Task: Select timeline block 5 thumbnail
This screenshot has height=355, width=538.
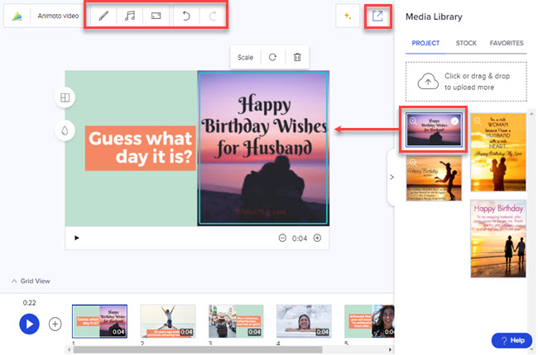Action: point(369,321)
